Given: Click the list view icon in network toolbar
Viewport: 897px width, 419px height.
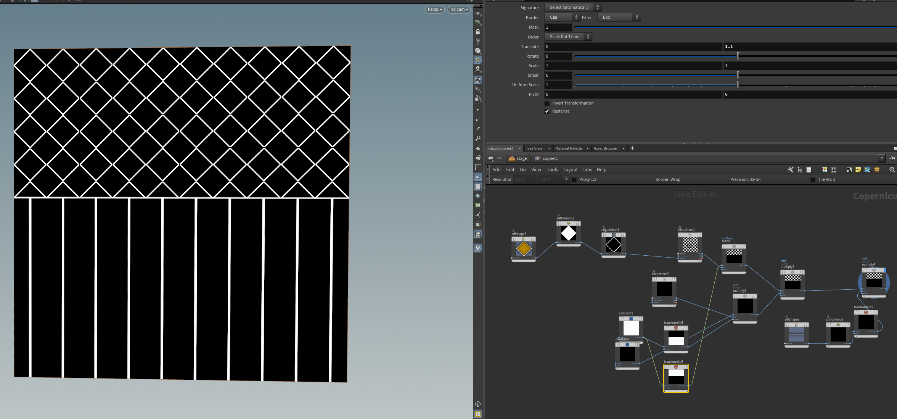Looking at the screenshot, I should (x=809, y=170).
